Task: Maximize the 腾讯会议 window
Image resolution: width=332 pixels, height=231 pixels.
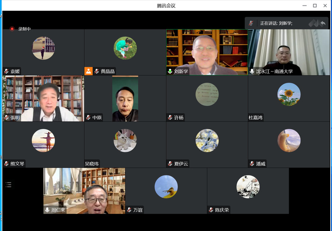Action: [x=315, y=5]
